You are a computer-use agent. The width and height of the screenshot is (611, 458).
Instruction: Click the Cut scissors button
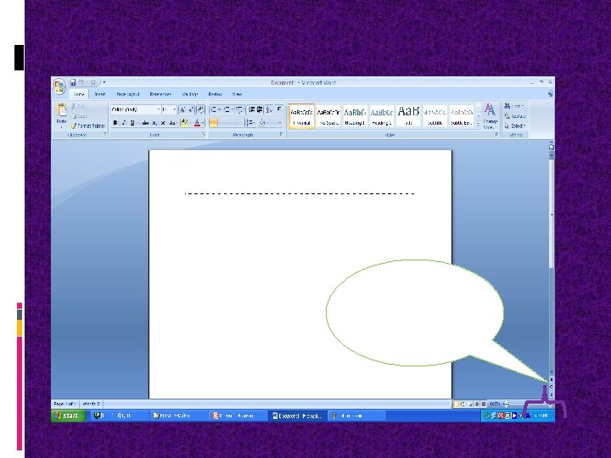coord(78,106)
